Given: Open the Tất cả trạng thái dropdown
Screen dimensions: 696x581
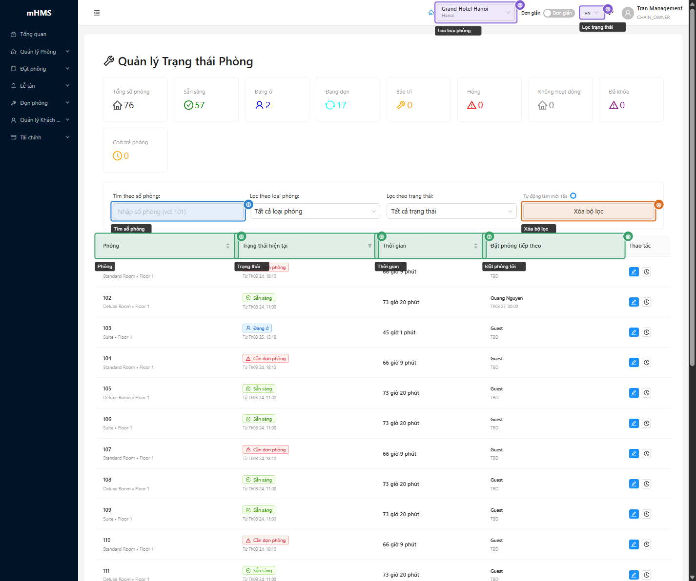Looking at the screenshot, I should [x=451, y=211].
